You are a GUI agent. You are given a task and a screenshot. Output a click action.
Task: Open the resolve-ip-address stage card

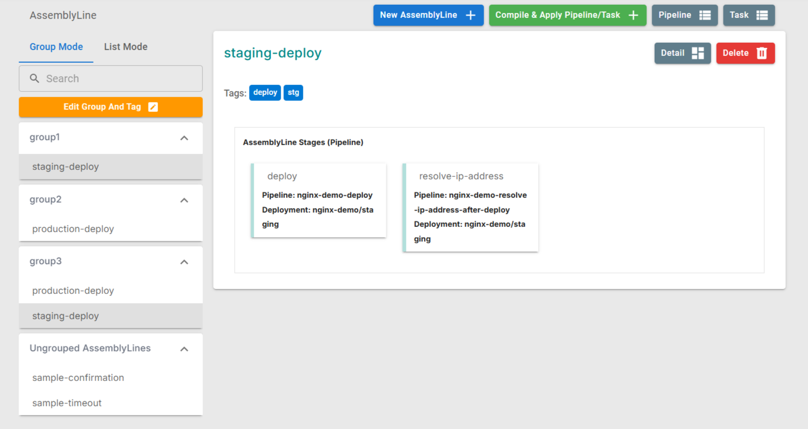click(470, 207)
